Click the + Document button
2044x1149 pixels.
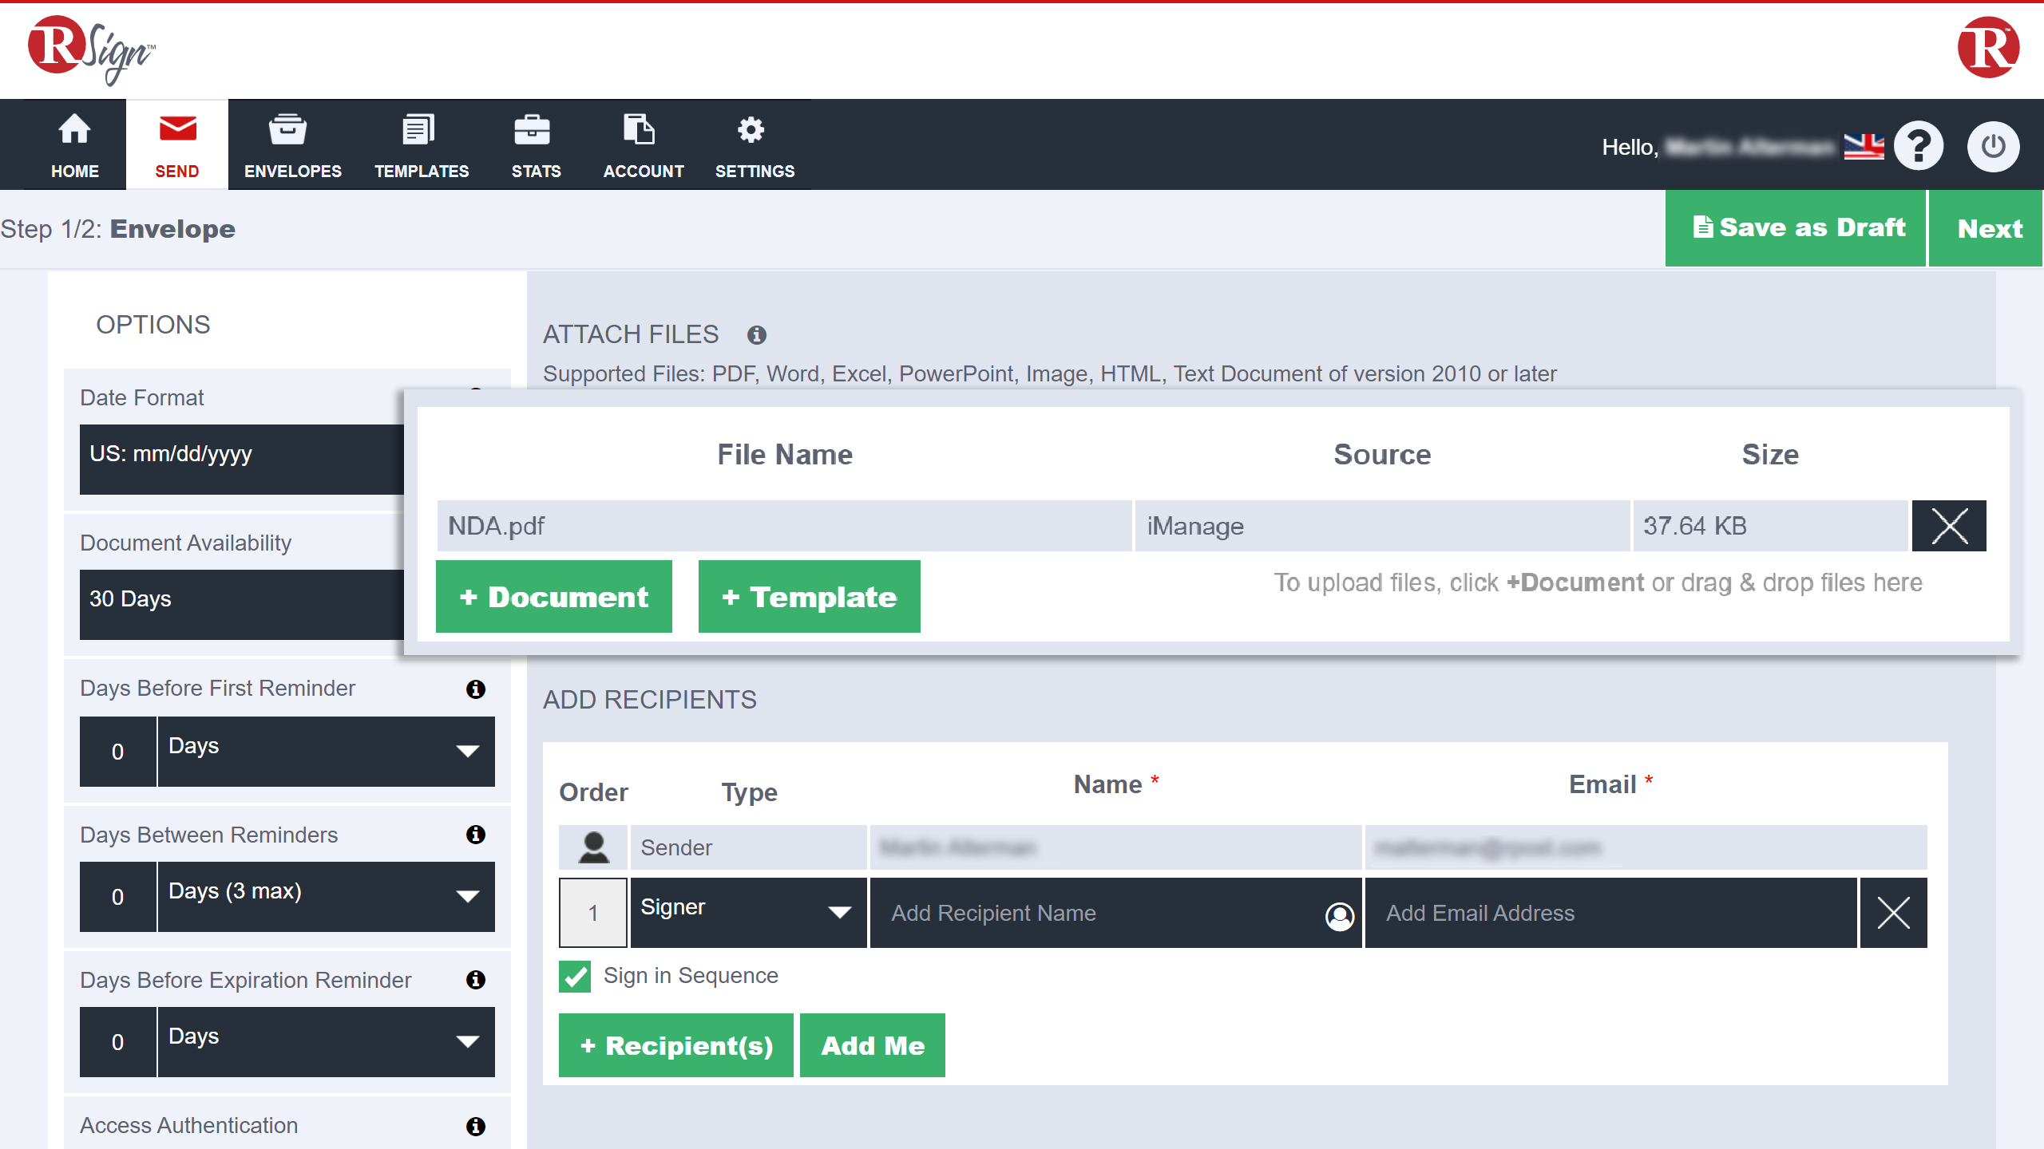553,597
